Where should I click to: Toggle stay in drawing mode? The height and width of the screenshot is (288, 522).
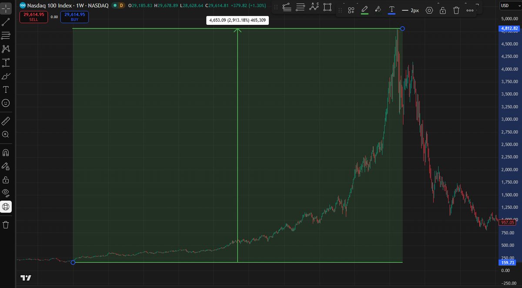click(6, 166)
